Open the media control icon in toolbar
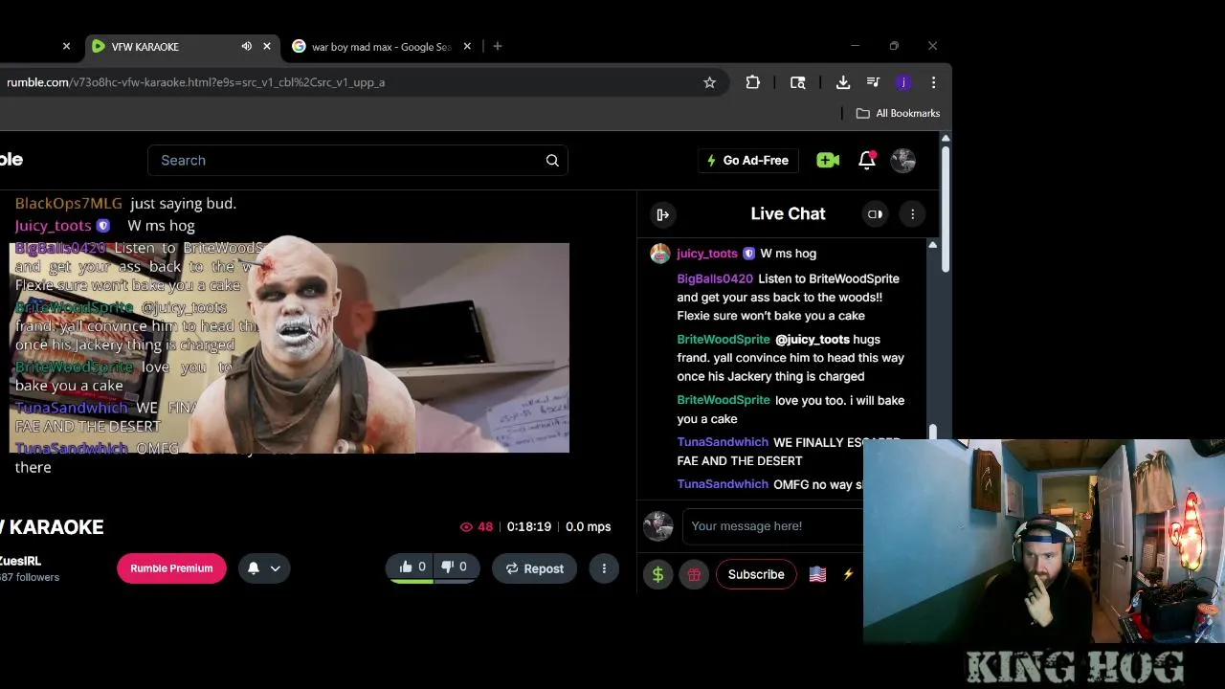This screenshot has width=1225, height=689. (x=873, y=82)
